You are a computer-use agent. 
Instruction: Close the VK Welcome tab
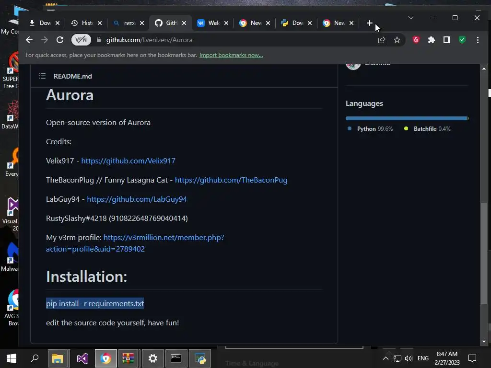[x=226, y=23]
